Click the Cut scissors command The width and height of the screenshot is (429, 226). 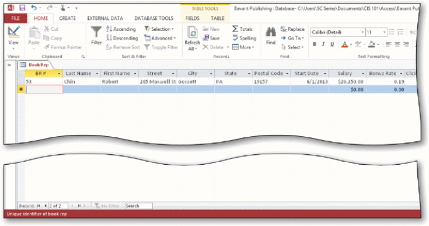(x=51, y=29)
